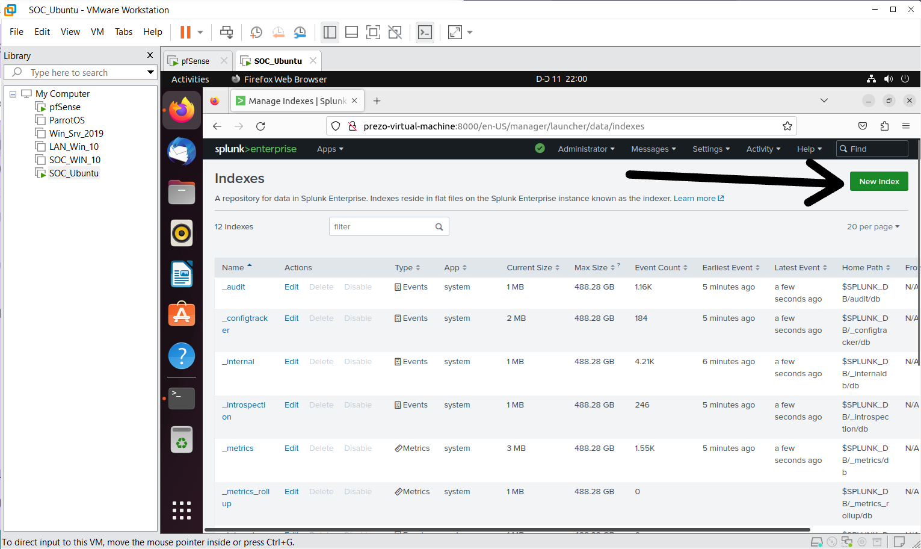The height and width of the screenshot is (549, 921).
Task: Click the Ubuntu volume icon
Action: [889, 79]
